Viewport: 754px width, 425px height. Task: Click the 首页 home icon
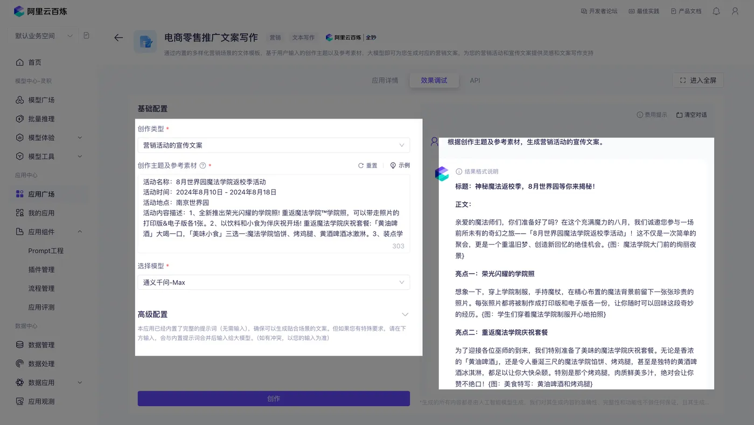[x=20, y=62]
